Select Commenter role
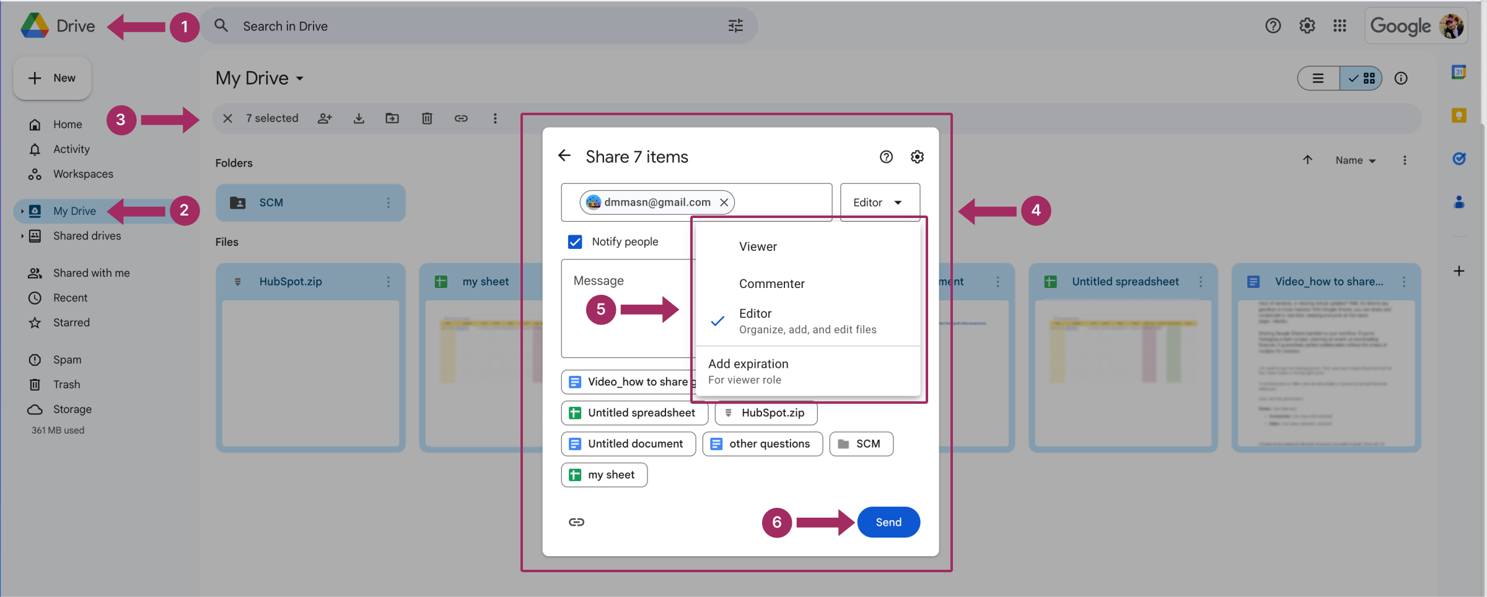Viewport: 1487px width, 597px height. click(808, 284)
